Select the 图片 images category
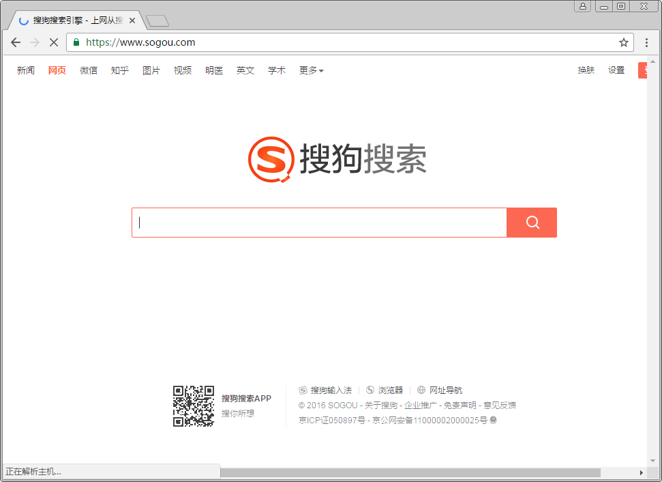The height and width of the screenshot is (482, 662). 151,70
